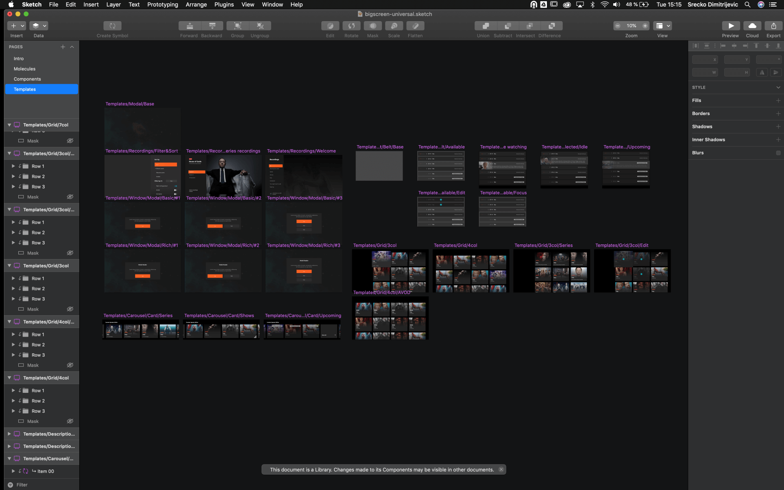Show hidden Mask in Templates/Grid/7col
The width and height of the screenshot is (784, 490).
(x=70, y=141)
